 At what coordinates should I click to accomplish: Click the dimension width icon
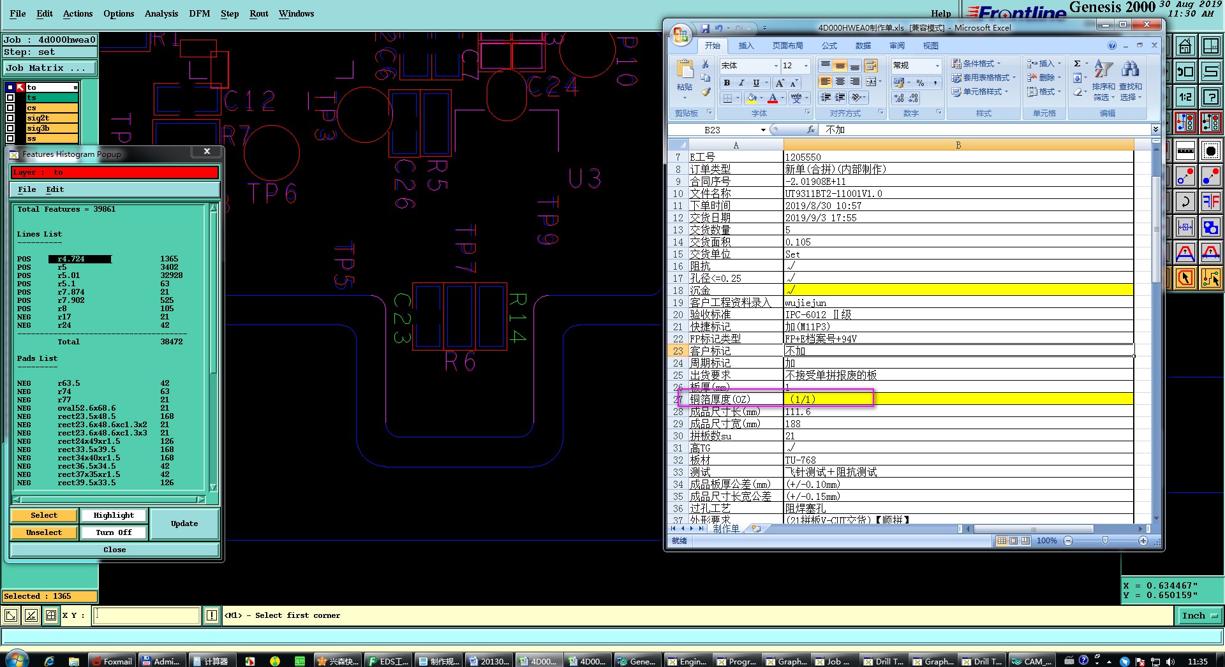[1185, 227]
